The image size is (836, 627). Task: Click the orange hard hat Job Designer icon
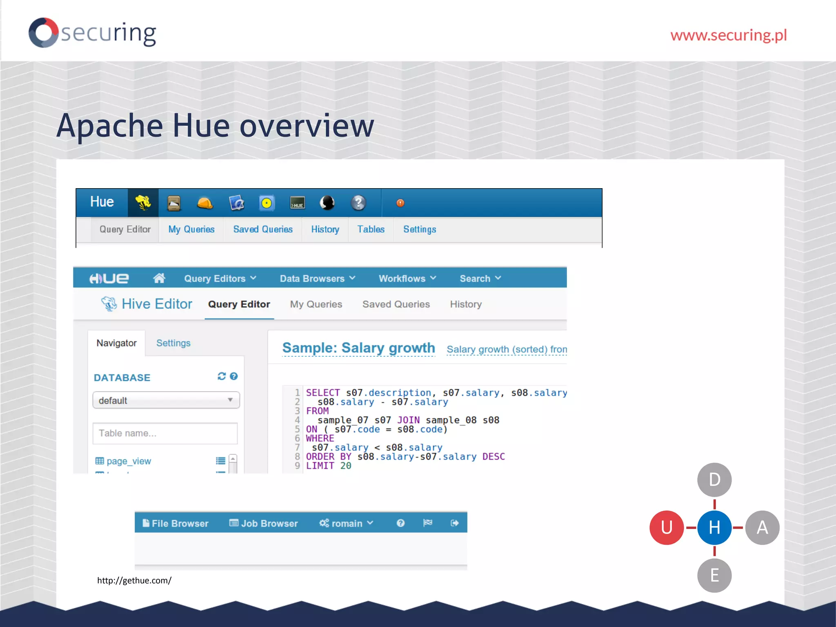205,203
